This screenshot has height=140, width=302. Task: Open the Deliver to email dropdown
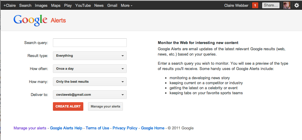(90, 95)
